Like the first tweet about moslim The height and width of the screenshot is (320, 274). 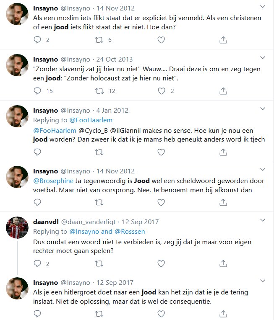coord(161,40)
